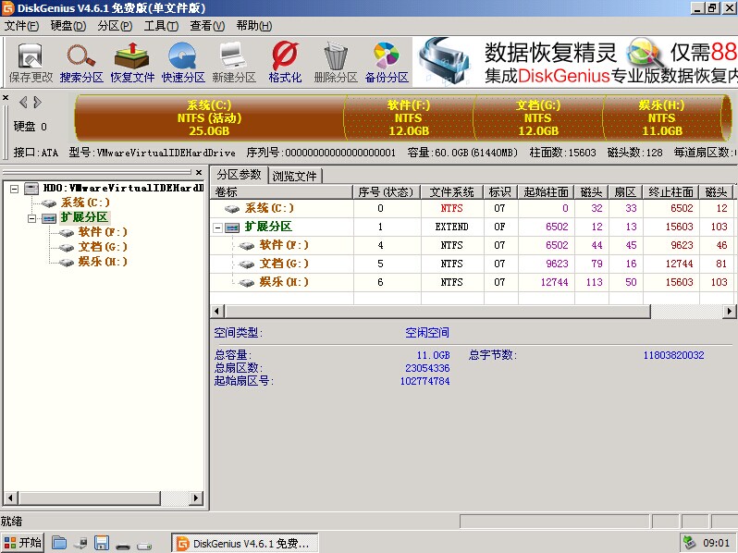Click the 起始扇区号 value 102774784
The height and width of the screenshot is (553, 738).
click(424, 381)
